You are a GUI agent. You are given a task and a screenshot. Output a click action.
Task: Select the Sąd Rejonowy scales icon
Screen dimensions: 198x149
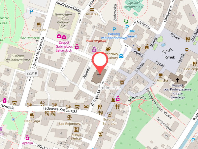point(69,118)
